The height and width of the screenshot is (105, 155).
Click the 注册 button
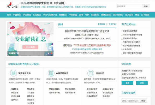click(x=142, y=83)
